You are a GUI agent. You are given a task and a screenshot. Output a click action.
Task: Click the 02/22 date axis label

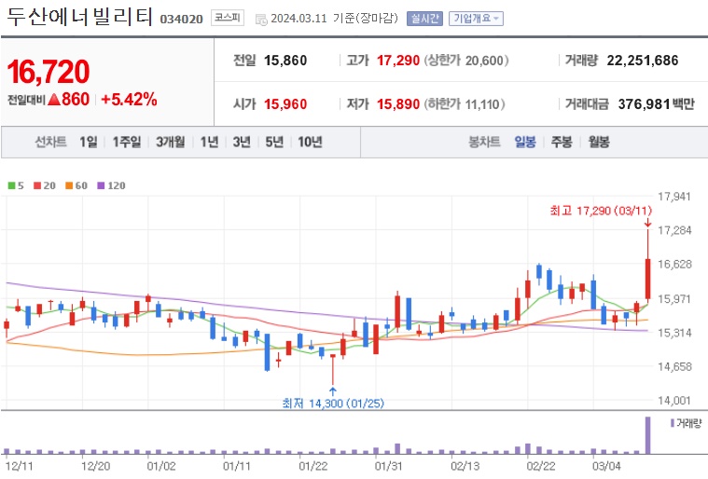pos(540,466)
